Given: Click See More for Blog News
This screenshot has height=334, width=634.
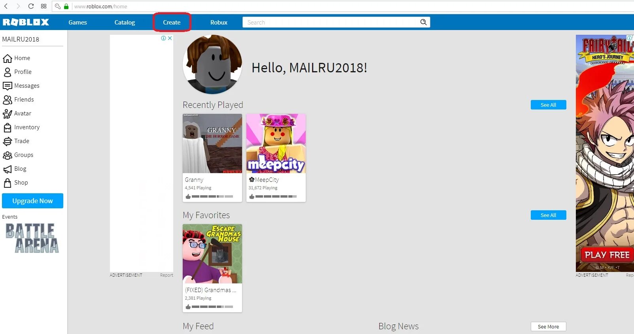Looking at the screenshot, I should [x=548, y=326].
